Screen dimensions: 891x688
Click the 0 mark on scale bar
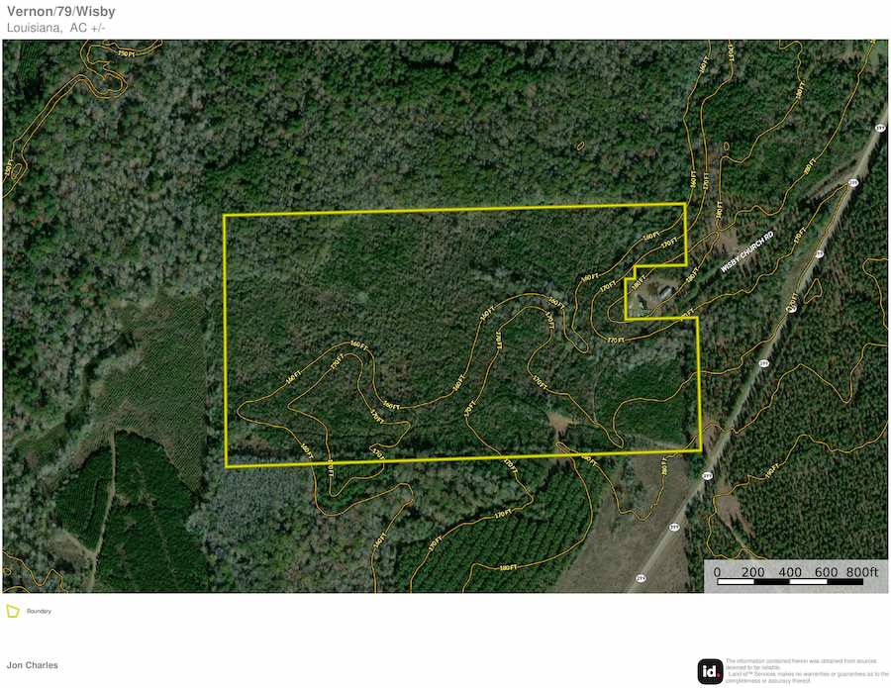coord(717,572)
